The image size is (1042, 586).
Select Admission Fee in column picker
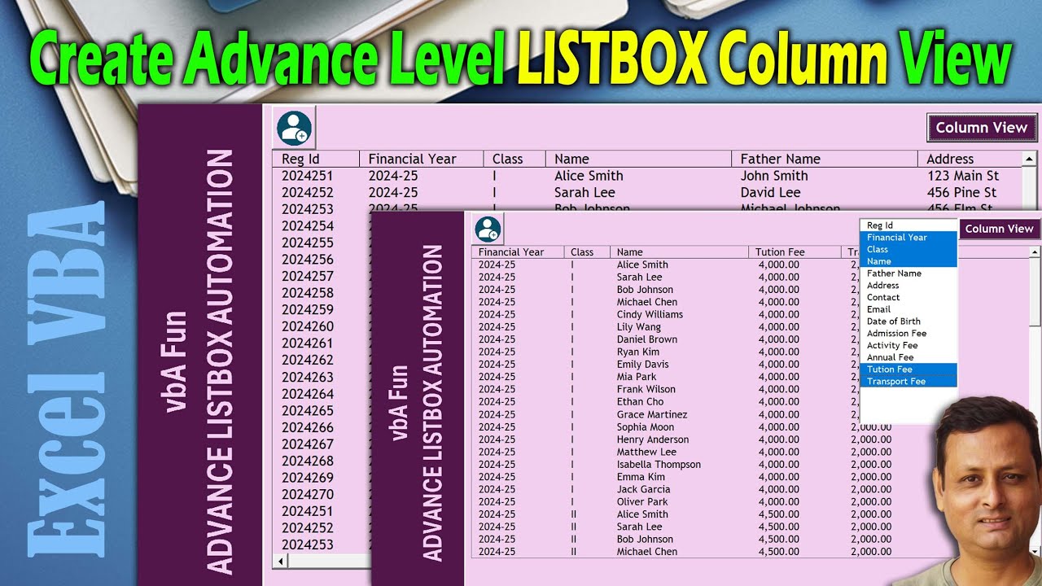tap(908, 334)
